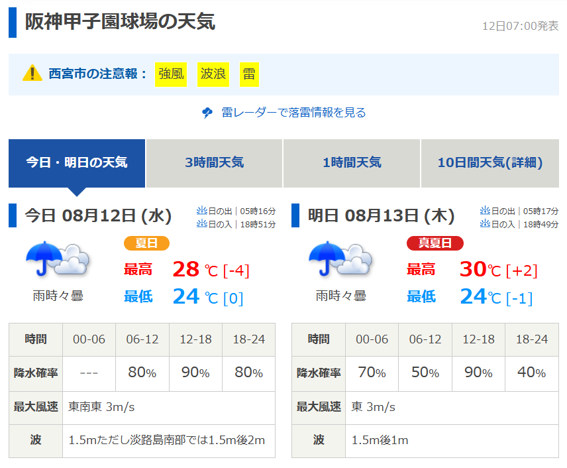Click the 今日 08月12日 (水) heading
Image resolution: width=567 pixels, height=468 pixels.
98,215
